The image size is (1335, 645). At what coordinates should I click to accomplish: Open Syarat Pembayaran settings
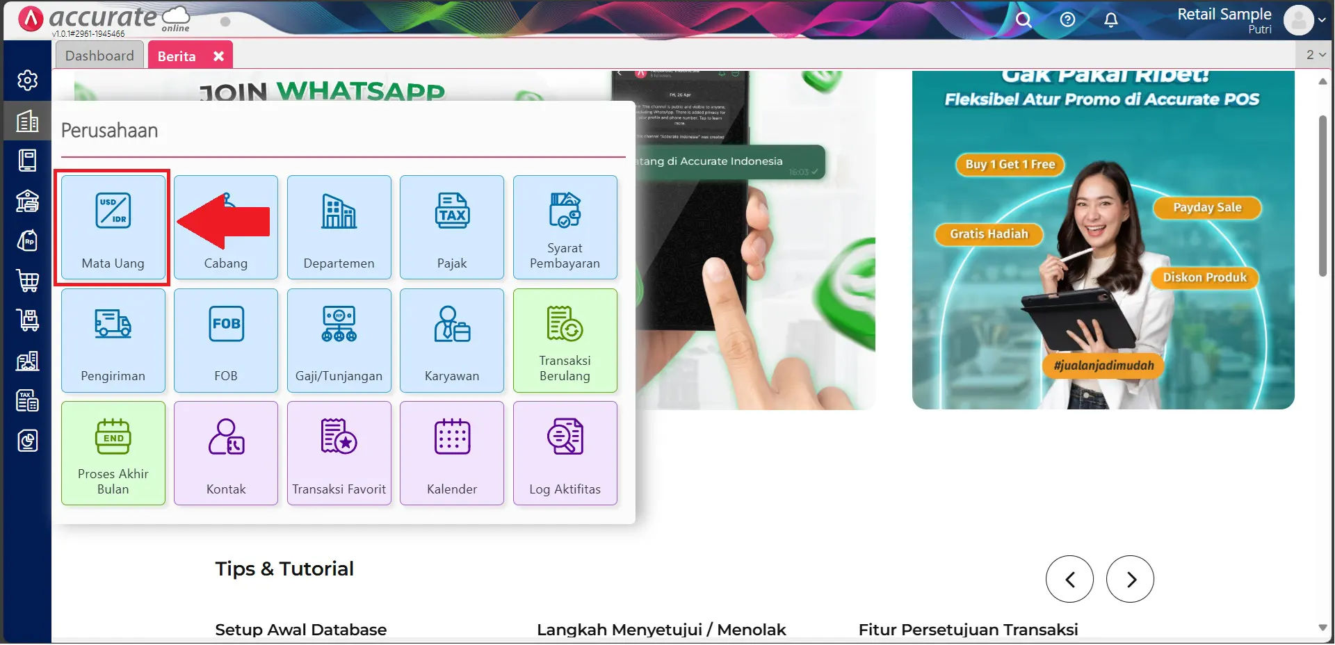tap(565, 227)
